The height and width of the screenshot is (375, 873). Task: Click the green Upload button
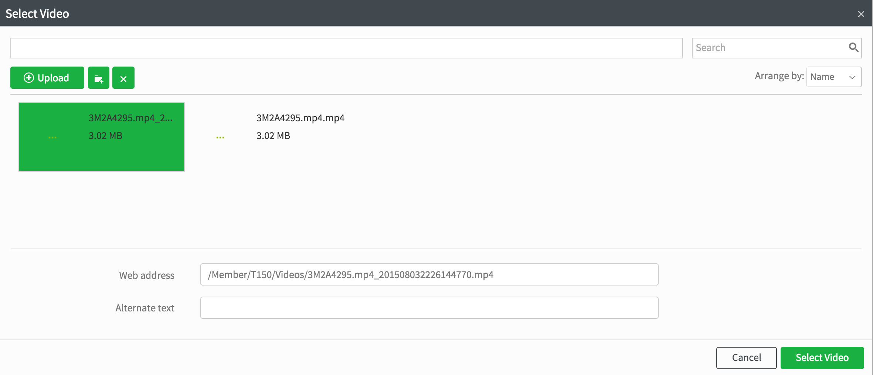[x=47, y=78]
